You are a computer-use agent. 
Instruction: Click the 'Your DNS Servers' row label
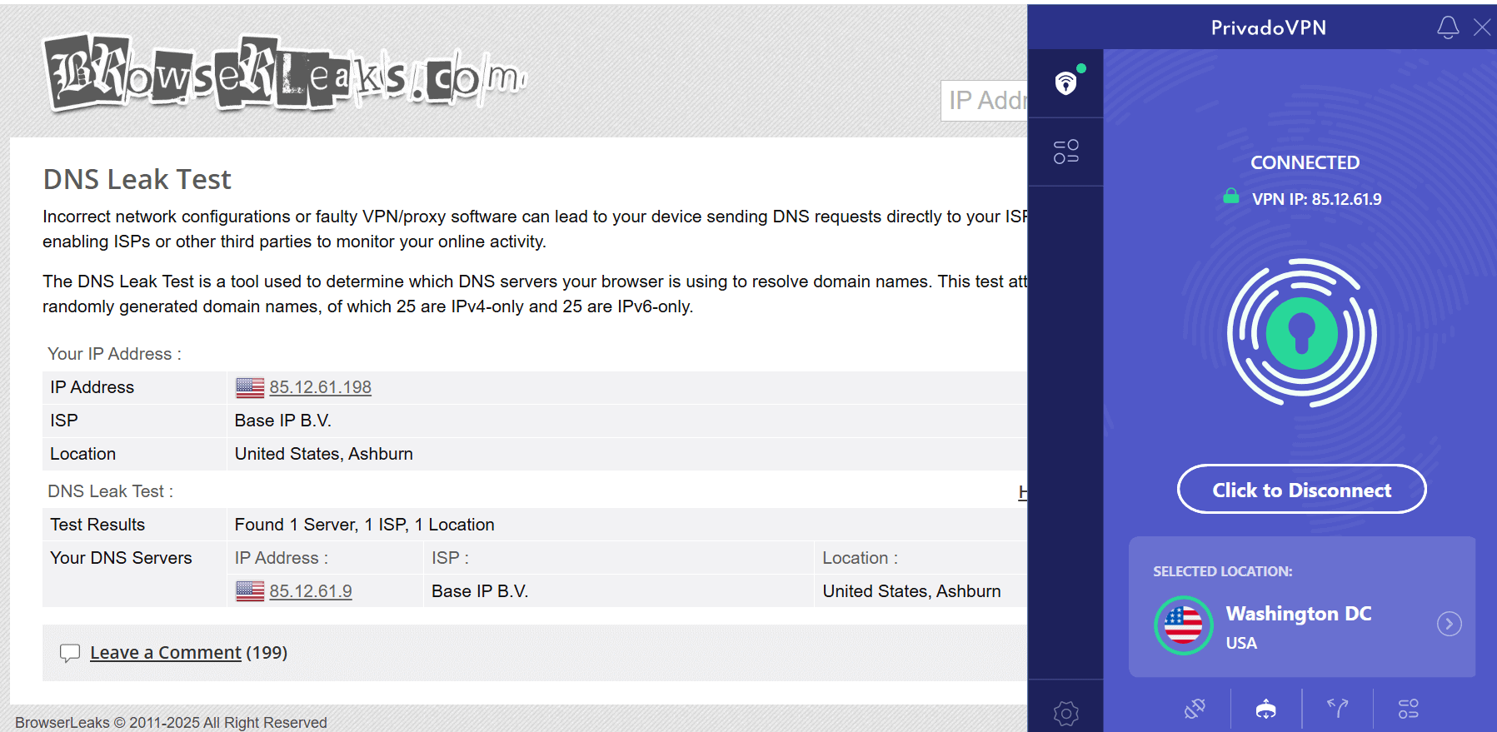point(121,558)
